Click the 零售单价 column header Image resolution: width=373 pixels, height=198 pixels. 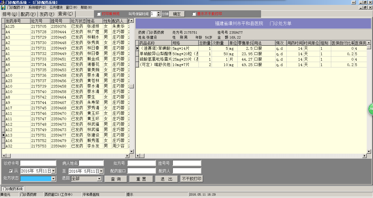(245, 43)
